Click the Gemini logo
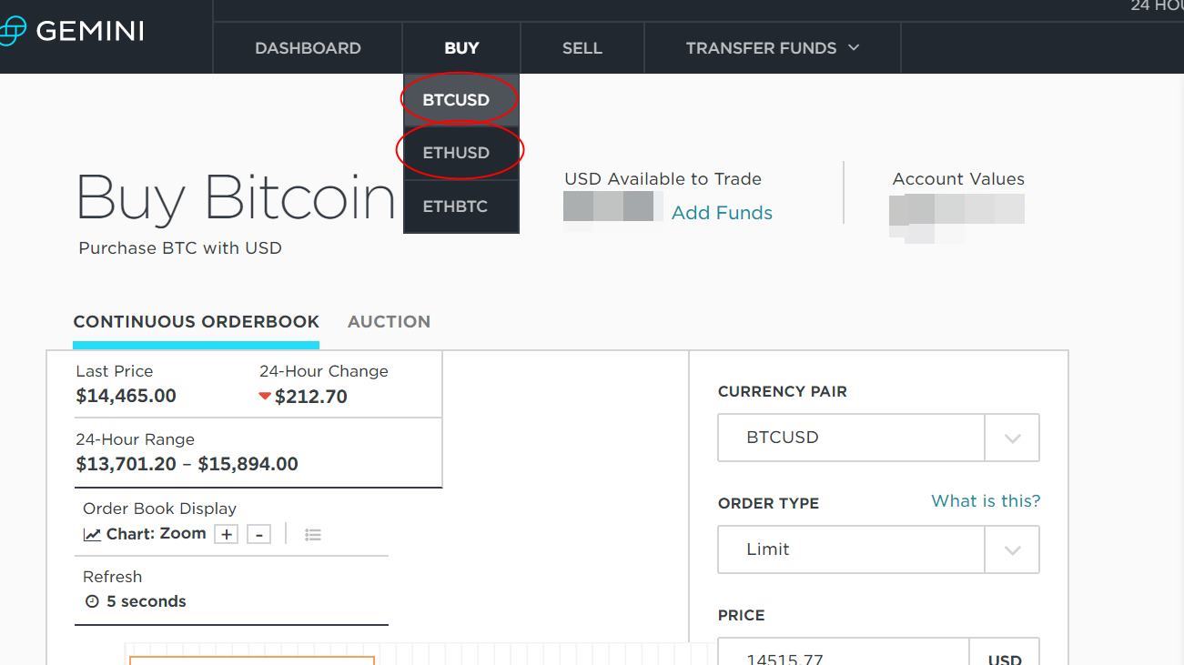 coord(73,30)
